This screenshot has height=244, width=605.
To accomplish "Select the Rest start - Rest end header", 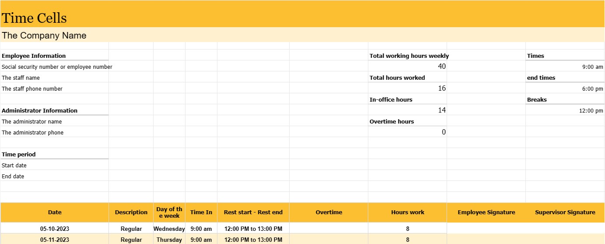I will (253, 212).
